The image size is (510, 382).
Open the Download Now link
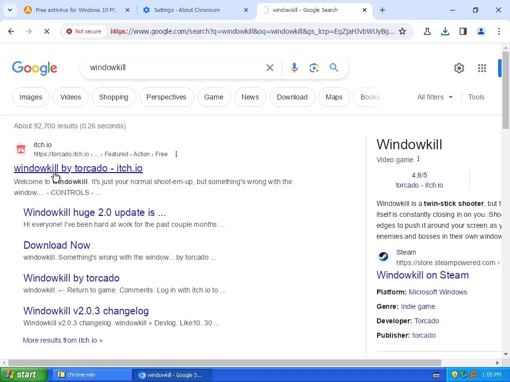tap(57, 245)
